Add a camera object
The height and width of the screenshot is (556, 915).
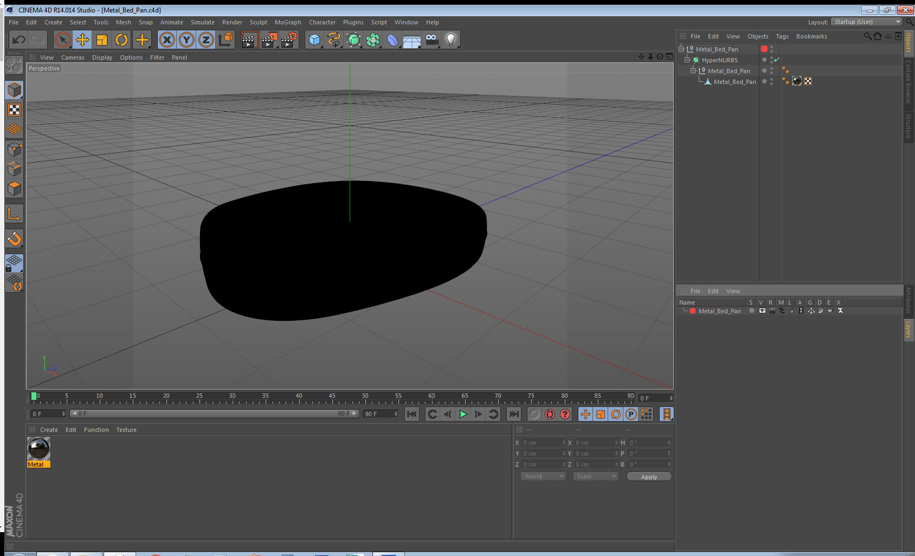pos(431,40)
